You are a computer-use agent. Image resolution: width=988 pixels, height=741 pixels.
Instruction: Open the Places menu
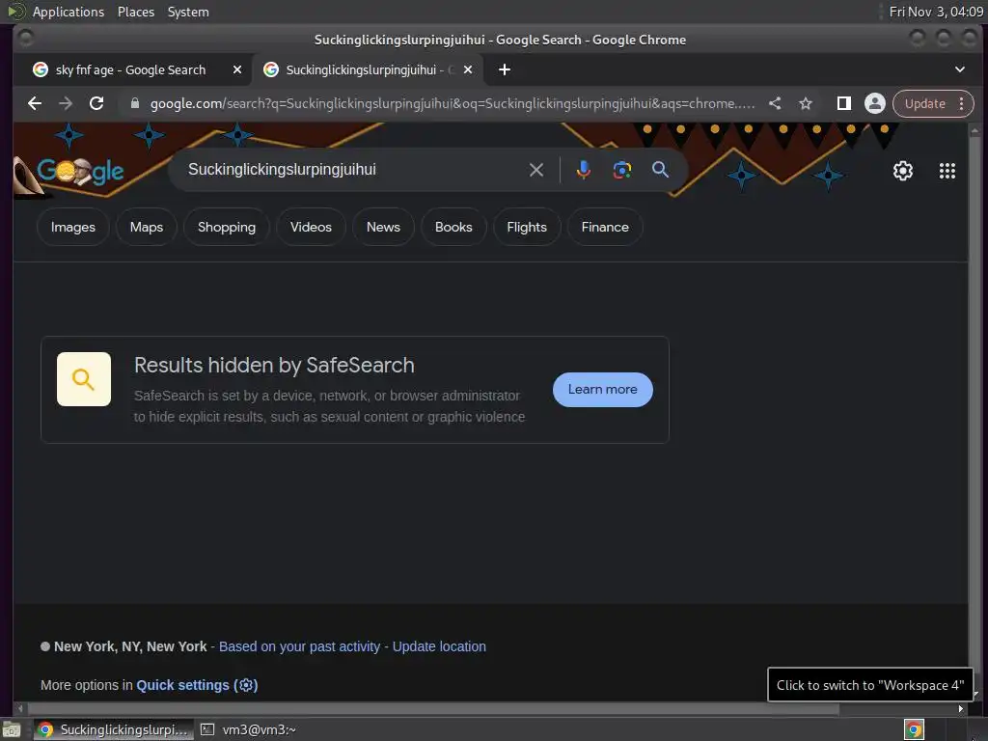135,12
